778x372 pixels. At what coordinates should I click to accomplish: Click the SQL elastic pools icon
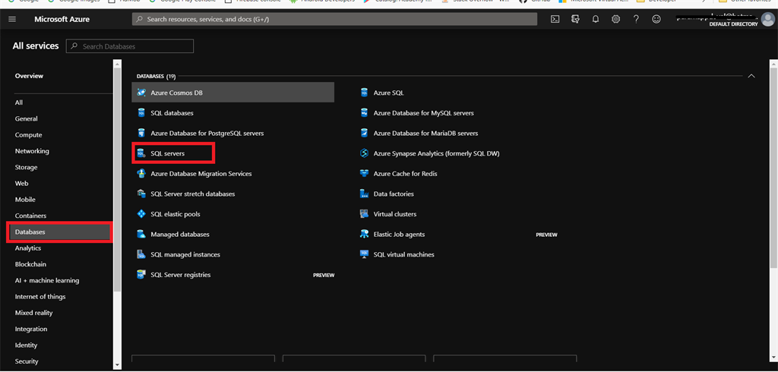pos(141,214)
